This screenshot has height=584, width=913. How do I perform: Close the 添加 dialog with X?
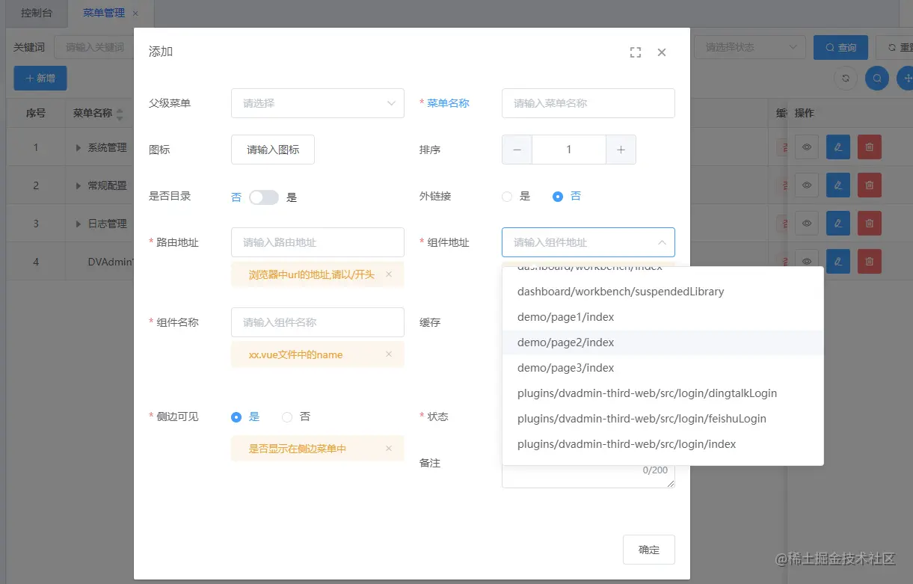[x=662, y=52]
